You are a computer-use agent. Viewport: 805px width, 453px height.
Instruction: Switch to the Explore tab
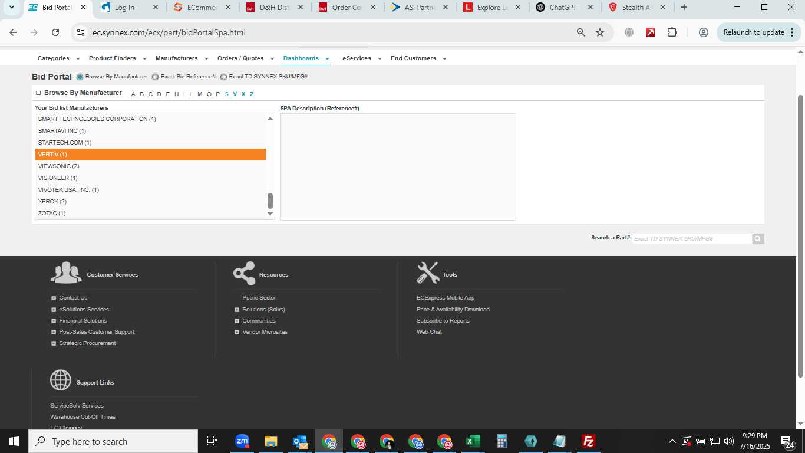491,8
